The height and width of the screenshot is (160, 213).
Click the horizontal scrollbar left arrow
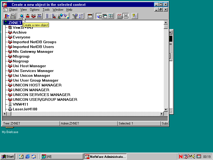(5, 114)
